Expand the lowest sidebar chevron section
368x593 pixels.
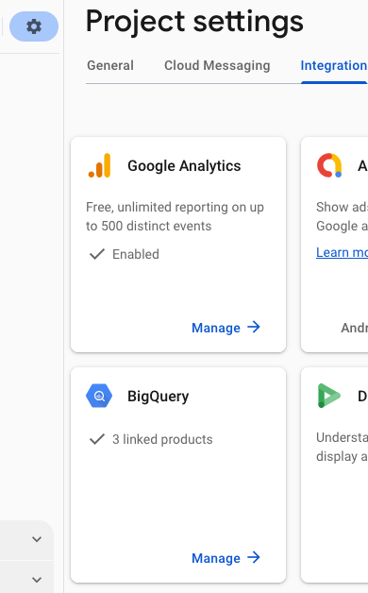click(37, 580)
